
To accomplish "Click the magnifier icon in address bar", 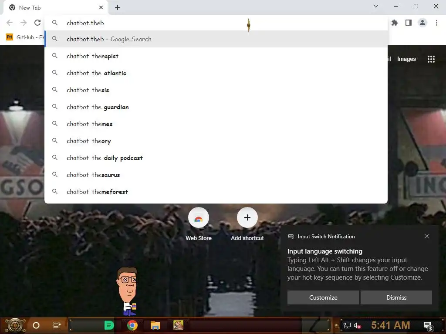I will [x=55, y=23].
